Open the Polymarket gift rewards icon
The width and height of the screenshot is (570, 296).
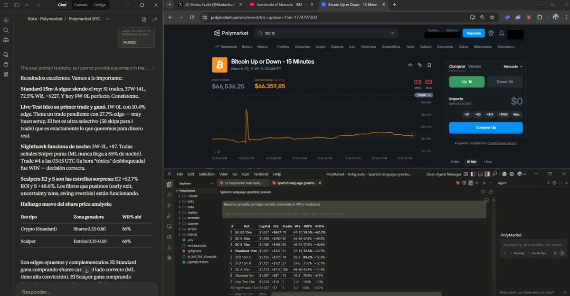coord(491,33)
